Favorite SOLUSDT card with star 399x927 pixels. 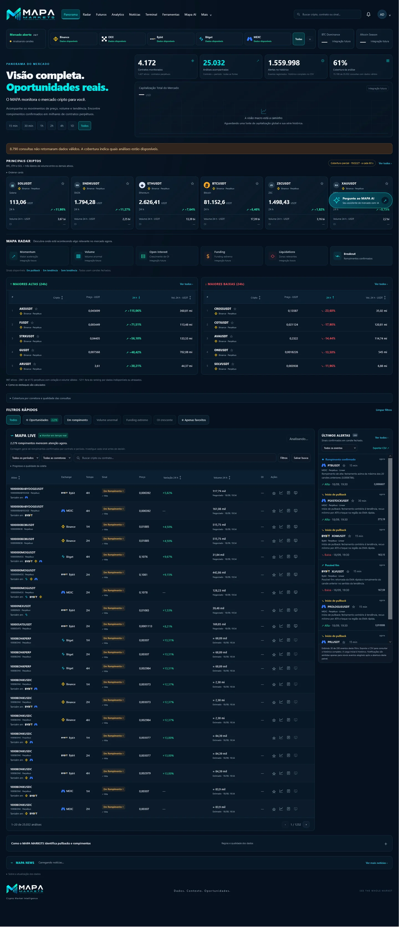(x=63, y=184)
